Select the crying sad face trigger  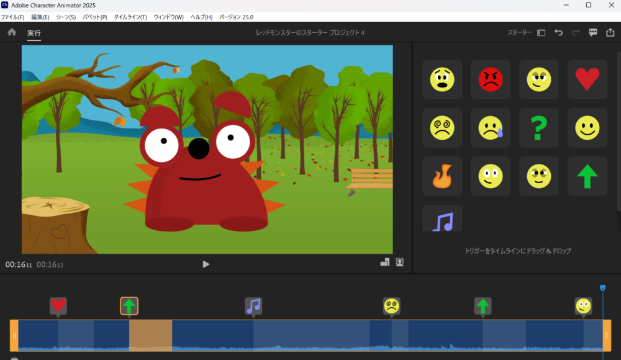point(491,128)
